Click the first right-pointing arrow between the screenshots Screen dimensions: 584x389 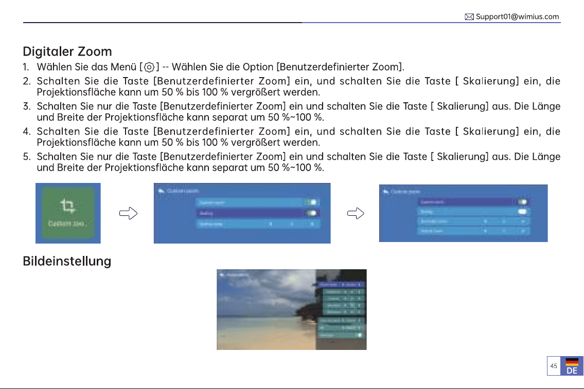(128, 213)
